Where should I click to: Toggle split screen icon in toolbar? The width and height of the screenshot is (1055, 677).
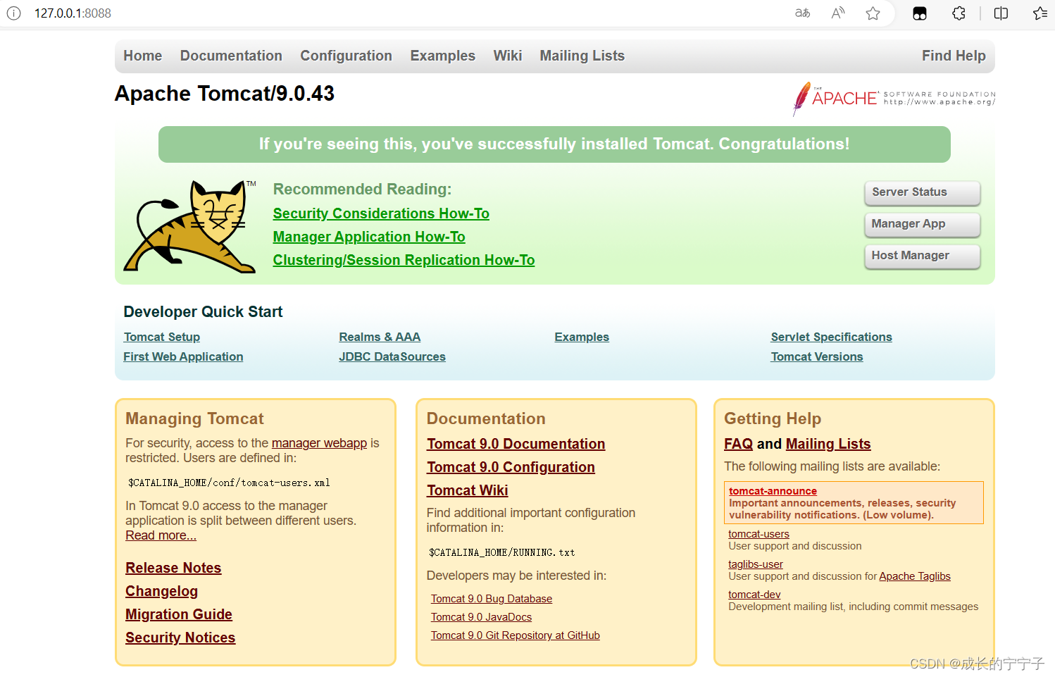(1001, 13)
